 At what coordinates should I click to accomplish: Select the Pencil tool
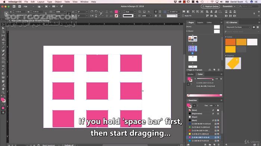click(3, 54)
